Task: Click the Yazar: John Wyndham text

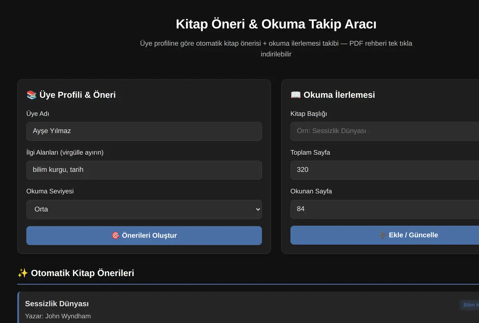Action: point(58,316)
